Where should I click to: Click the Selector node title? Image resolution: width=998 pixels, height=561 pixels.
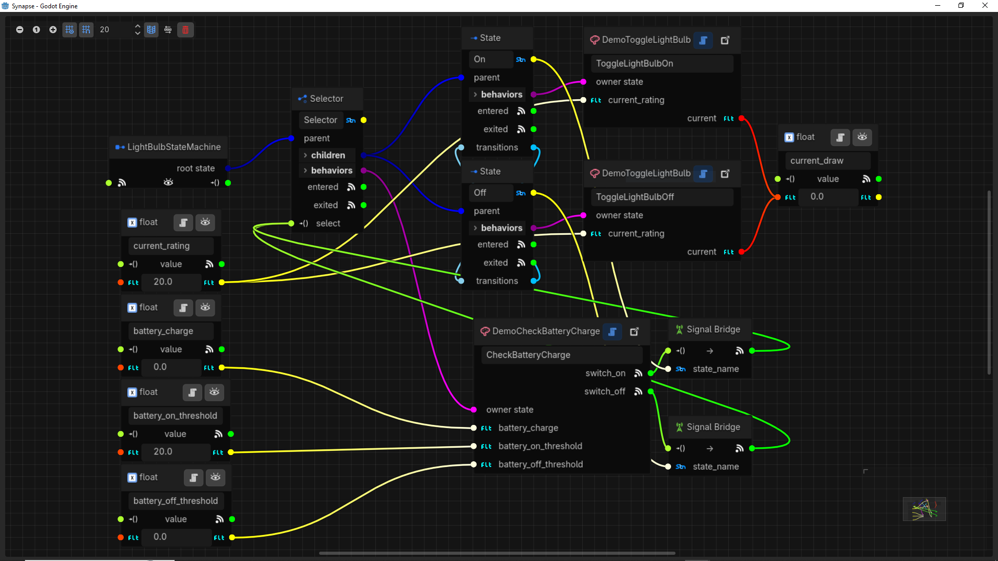point(326,99)
